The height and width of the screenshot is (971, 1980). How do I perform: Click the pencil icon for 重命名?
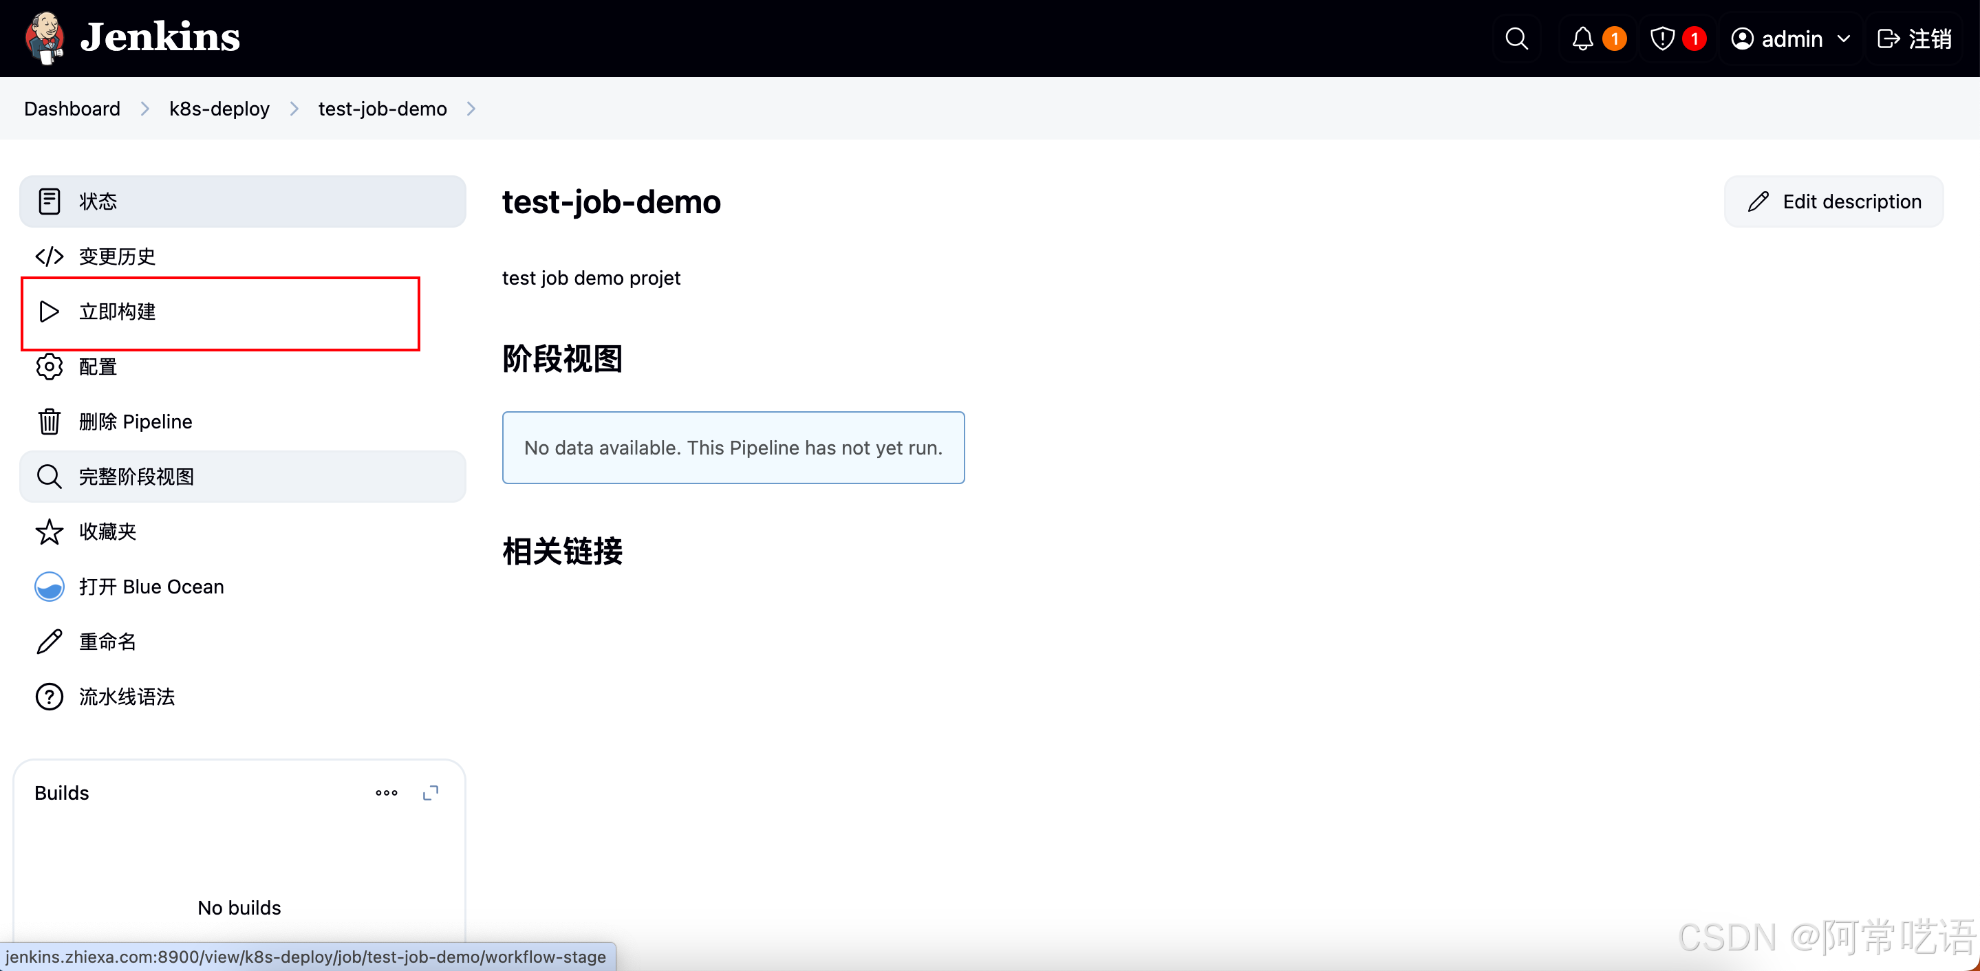pyautogui.click(x=50, y=642)
